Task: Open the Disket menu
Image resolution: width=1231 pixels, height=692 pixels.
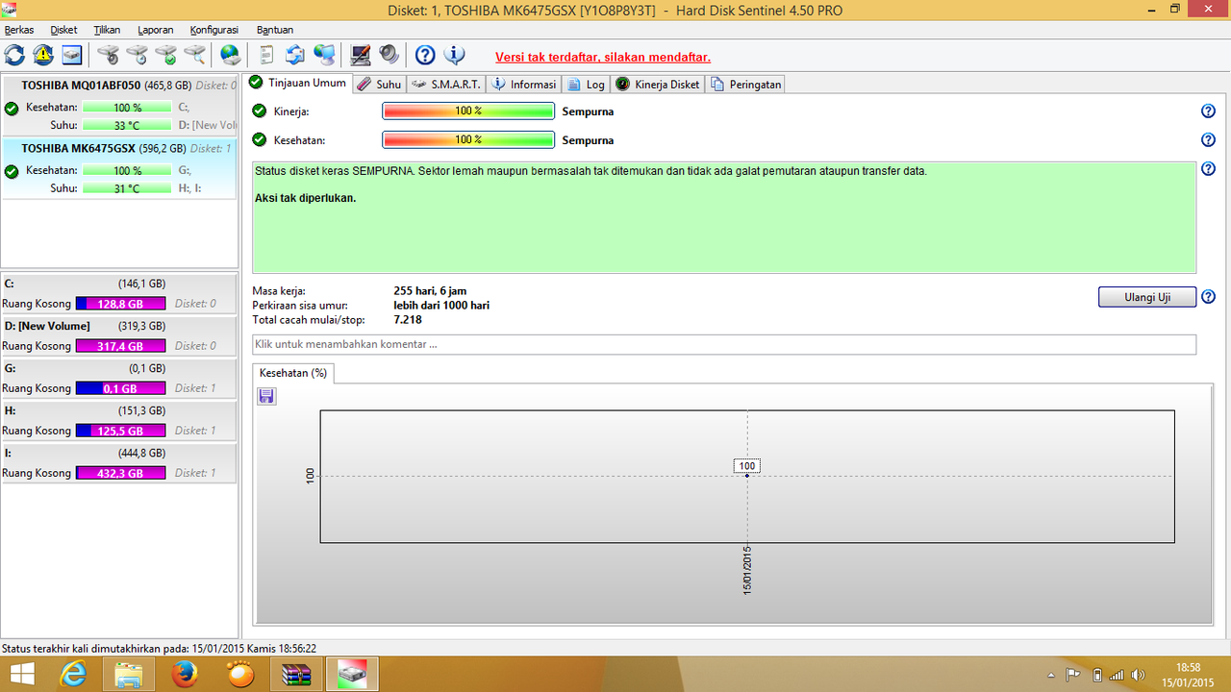Action: pyautogui.click(x=63, y=30)
